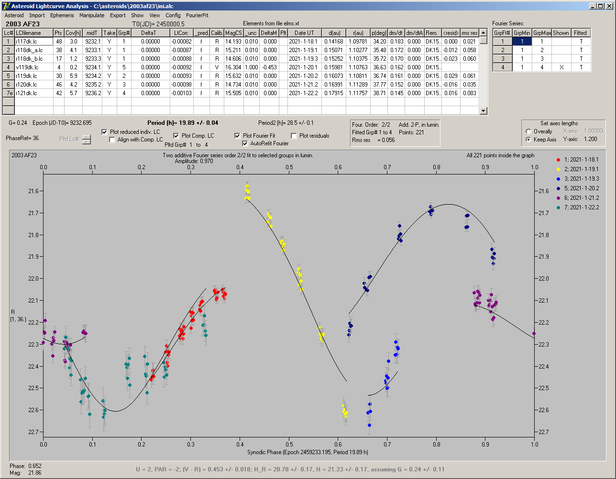Click the Amplitude: 0.970 text

click(x=194, y=161)
